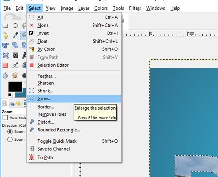218x177 pixels.
Task: Select the Unified Transform tool
Action: pyautogui.click(x=5, y=46)
